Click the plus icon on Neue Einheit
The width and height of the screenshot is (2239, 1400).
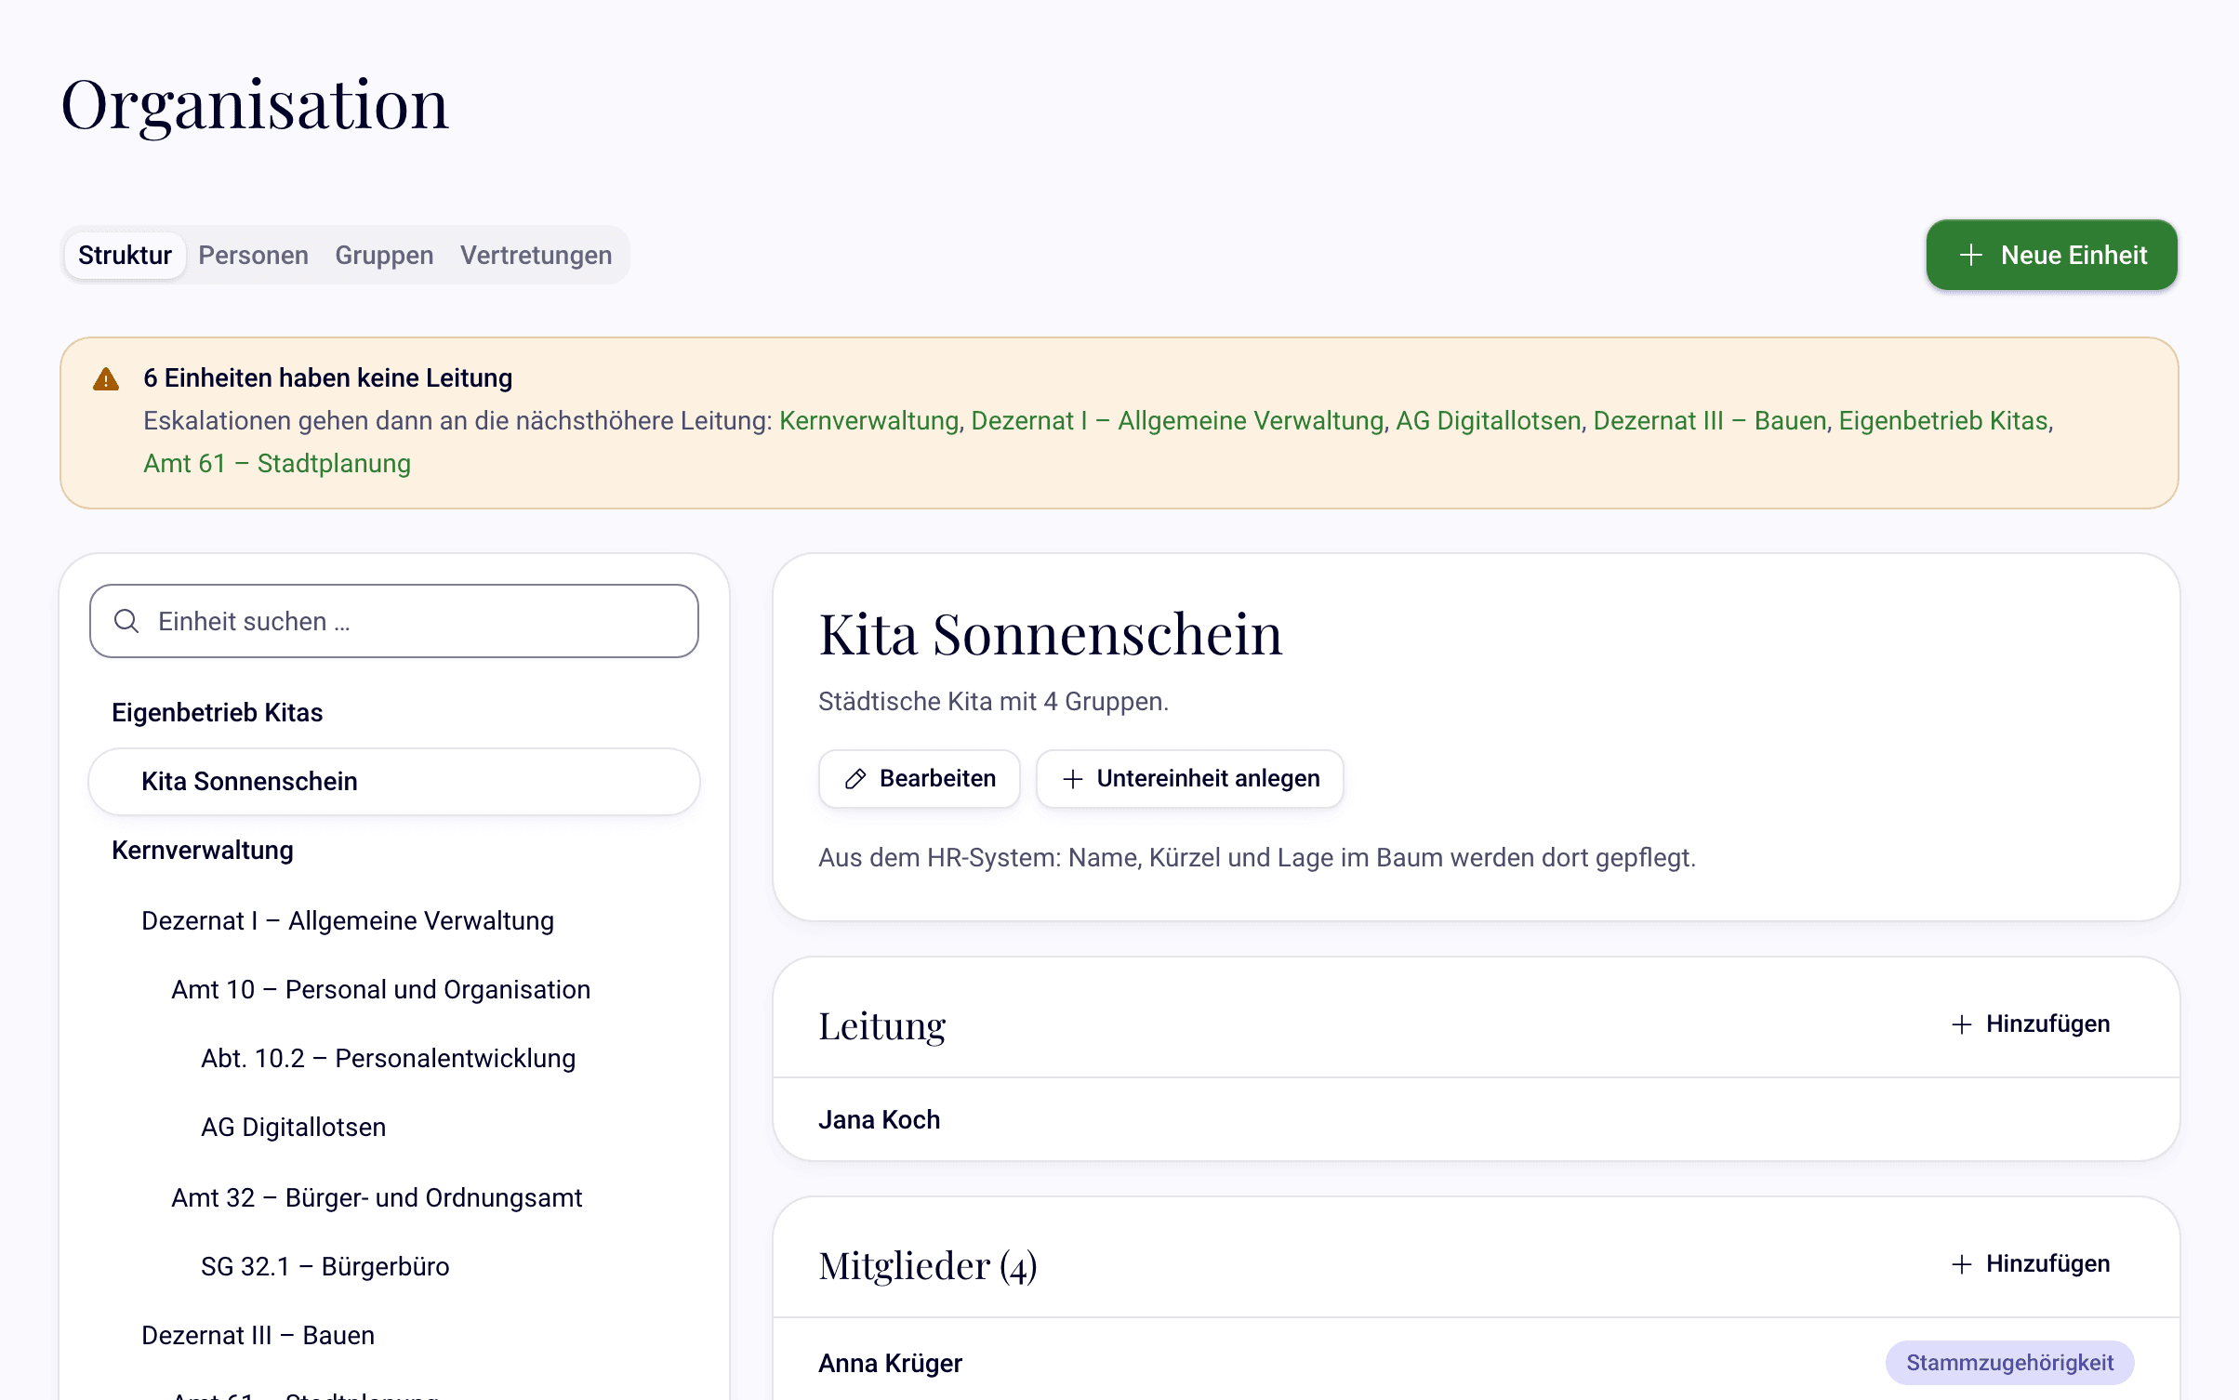[1971, 256]
